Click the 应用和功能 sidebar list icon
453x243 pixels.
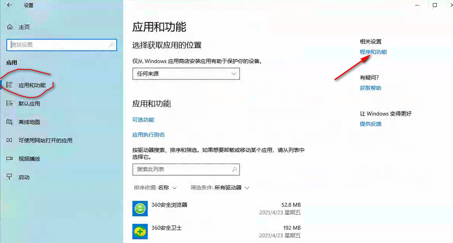pyautogui.click(x=9, y=85)
